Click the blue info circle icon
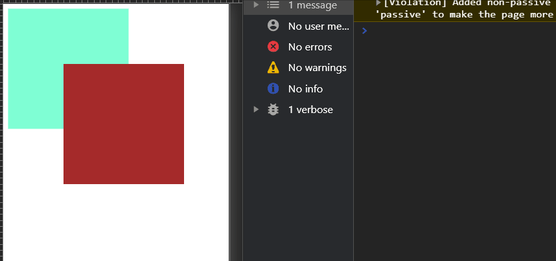 tap(273, 88)
